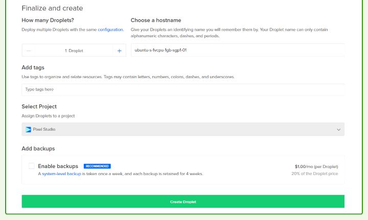
Task: Select the 1 Droplet count field
Action: pyautogui.click(x=74, y=51)
